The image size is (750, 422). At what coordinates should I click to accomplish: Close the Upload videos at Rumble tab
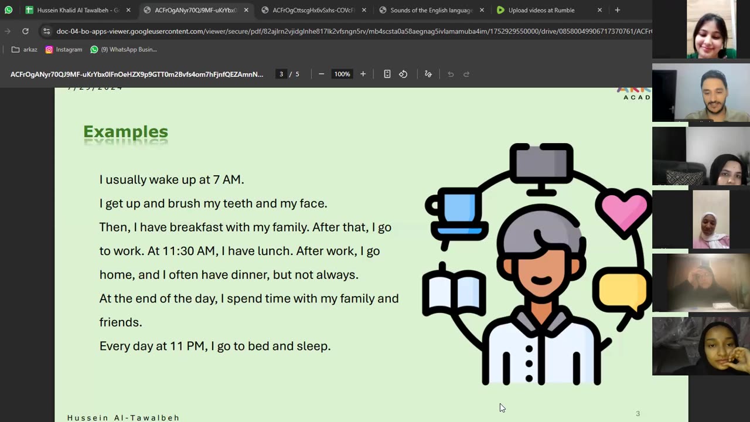click(599, 10)
